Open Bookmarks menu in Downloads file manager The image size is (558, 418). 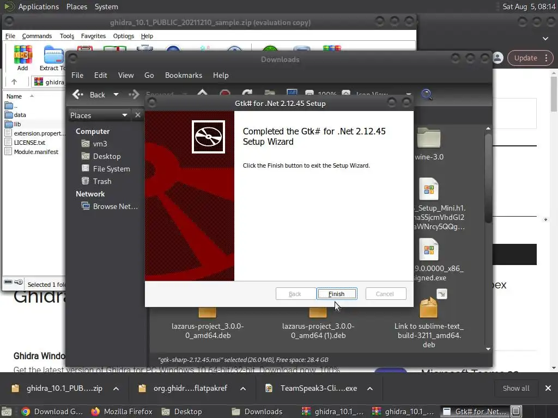click(184, 75)
